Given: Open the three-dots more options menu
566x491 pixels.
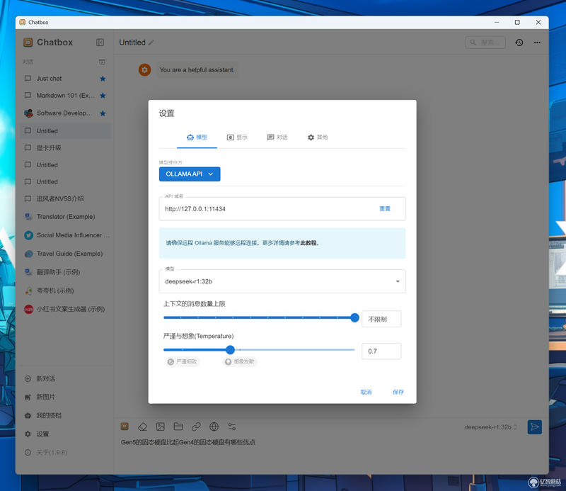Looking at the screenshot, I should [537, 43].
